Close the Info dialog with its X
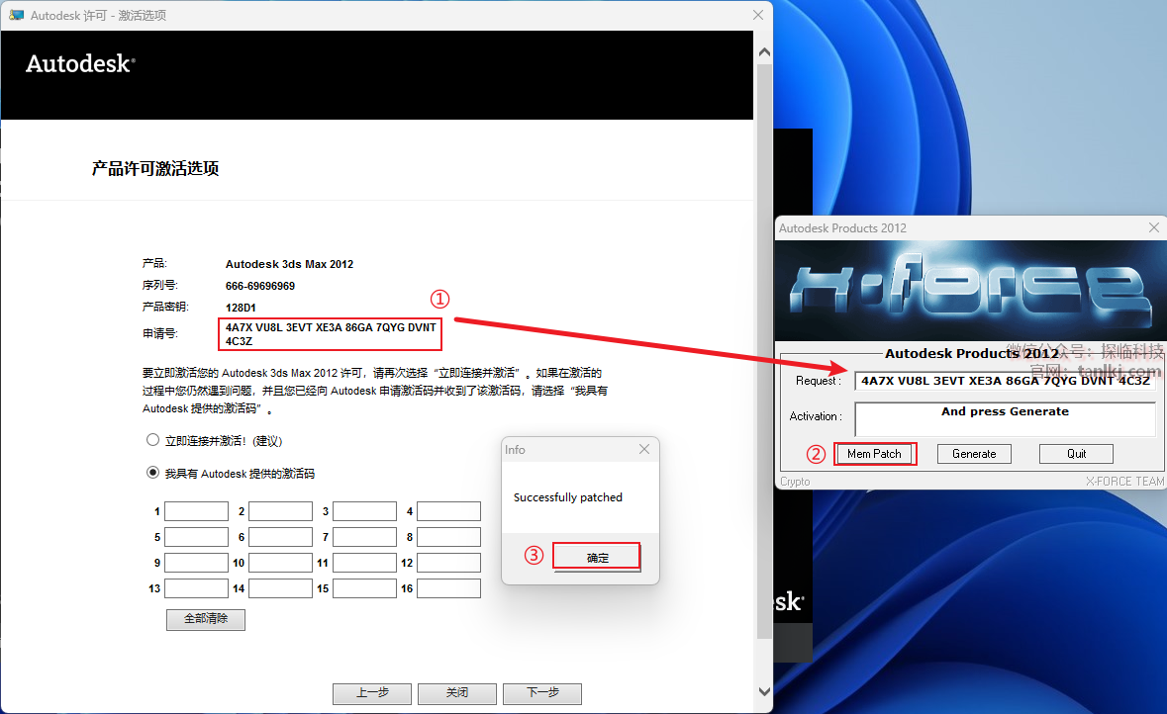This screenshot has width=1167, height=714. pos(644,449)
